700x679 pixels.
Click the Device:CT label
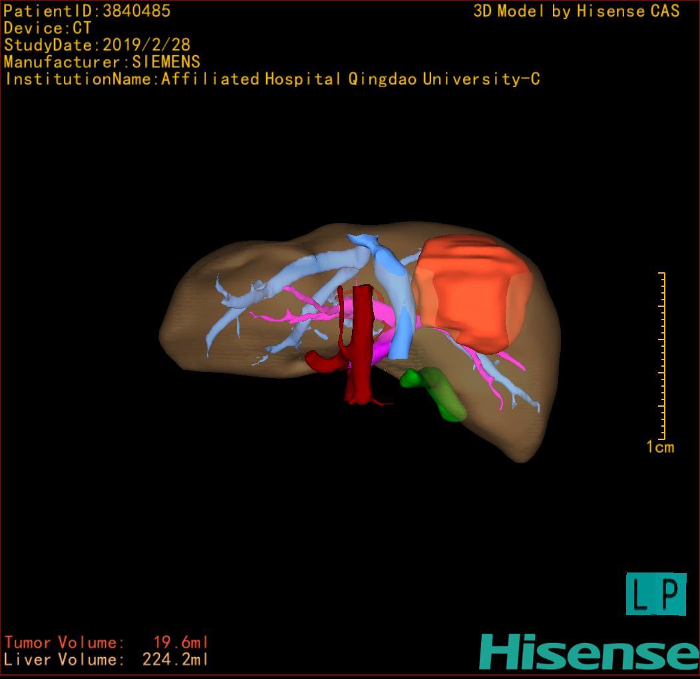[x=48, y=29]
